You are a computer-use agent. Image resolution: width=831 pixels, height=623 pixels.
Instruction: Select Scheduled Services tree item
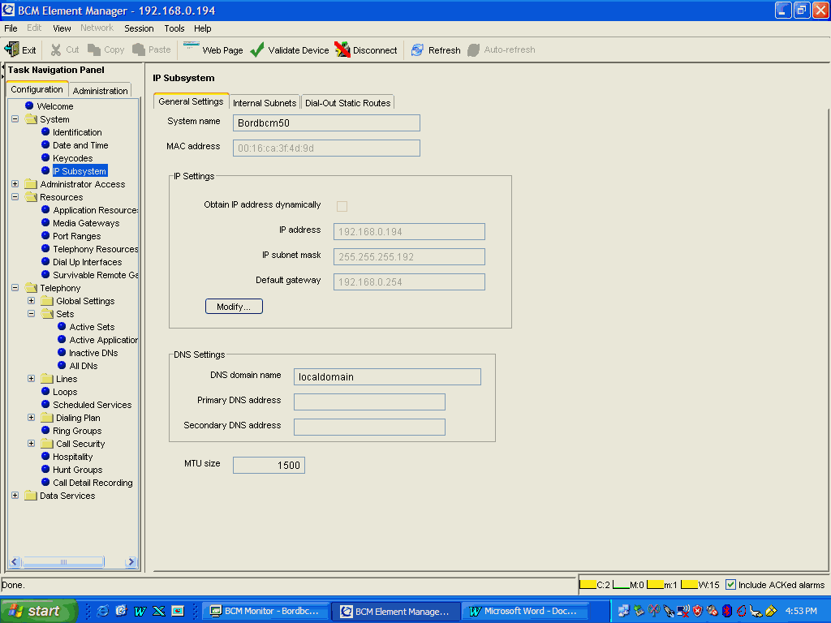tap(93, 405)
